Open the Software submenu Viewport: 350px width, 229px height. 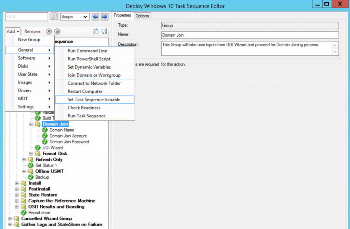click(30, 58)
